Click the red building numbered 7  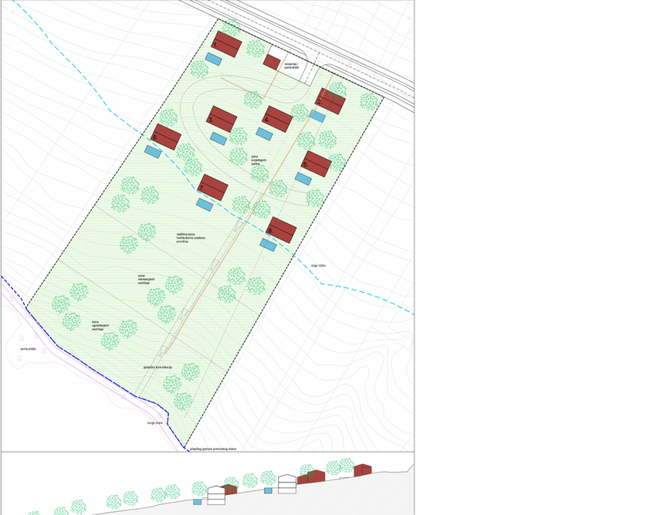(x=213, y=187)
